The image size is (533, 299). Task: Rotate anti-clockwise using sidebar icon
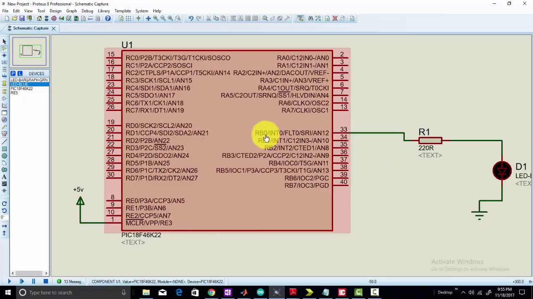4,211
